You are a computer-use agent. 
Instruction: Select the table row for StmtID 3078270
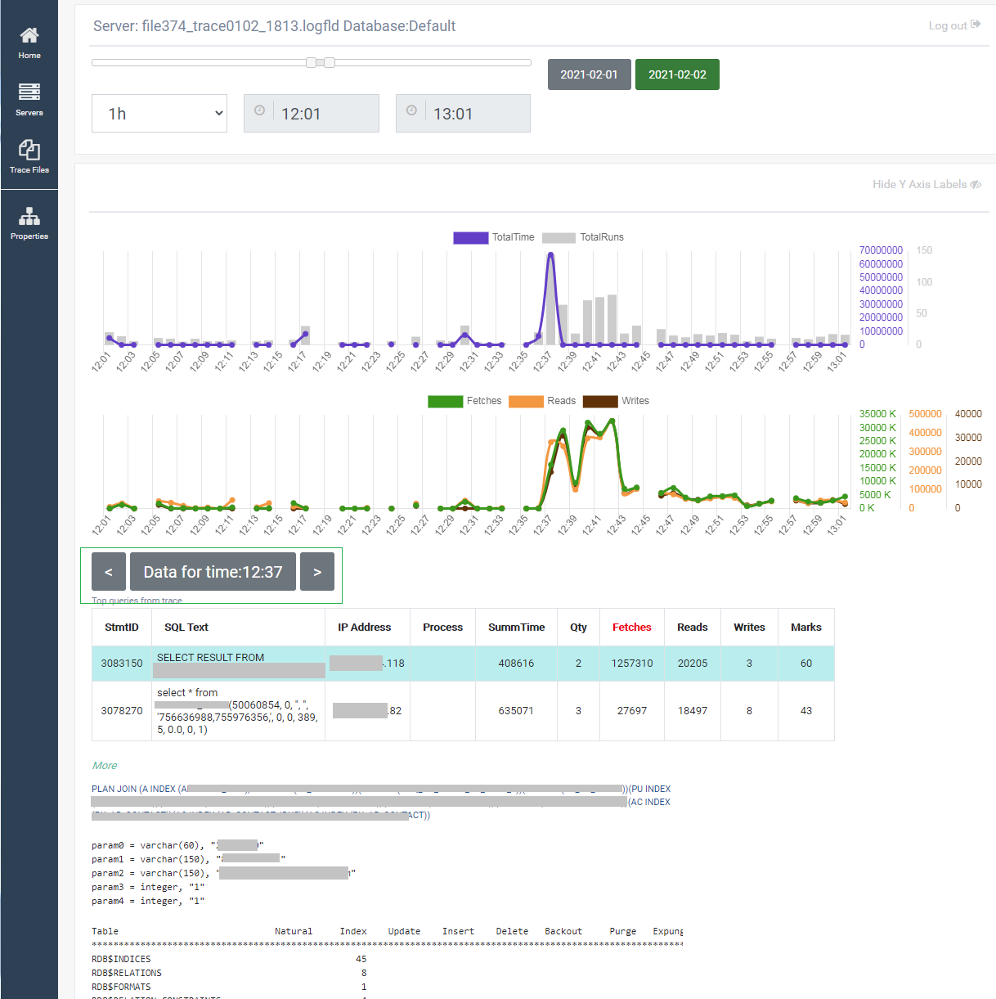tap(463, 711)
